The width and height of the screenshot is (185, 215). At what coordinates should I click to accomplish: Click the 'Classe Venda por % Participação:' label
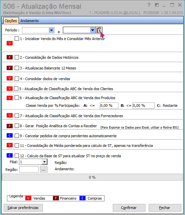53,105
